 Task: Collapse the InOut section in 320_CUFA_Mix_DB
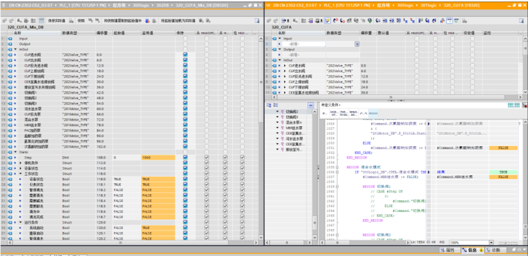(15, 49)
